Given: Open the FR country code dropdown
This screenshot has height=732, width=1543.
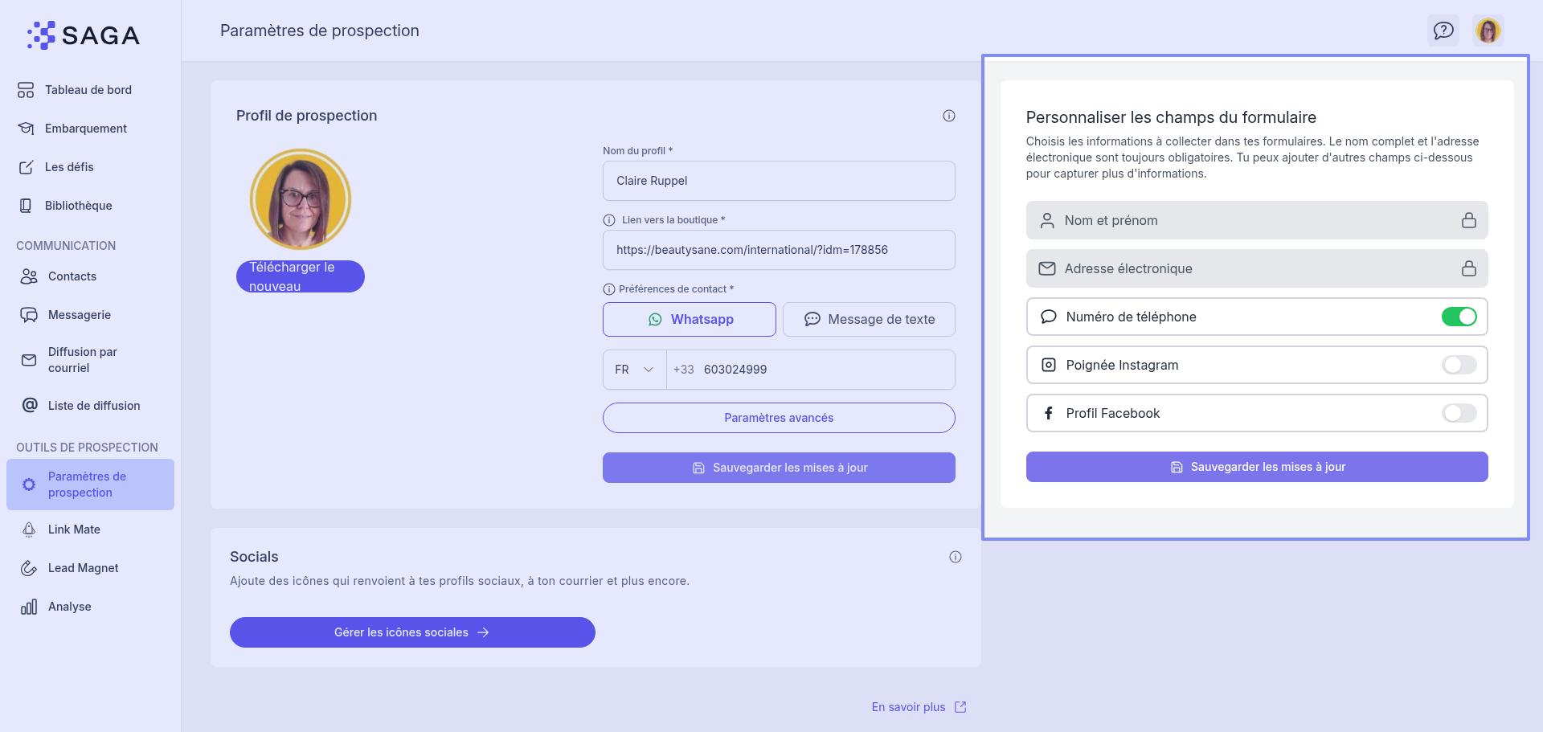Looking at the screenshot, I should tap(634, 370).
